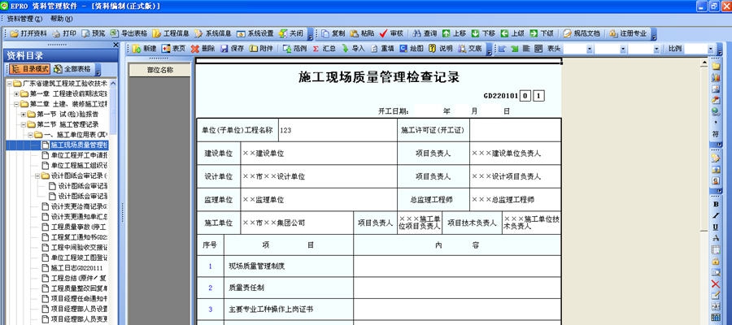Click 单位(子单位)工程名称 field containing 123
Image resolution: width=732 pixels, height=325 pixels.
coord(338,130)
